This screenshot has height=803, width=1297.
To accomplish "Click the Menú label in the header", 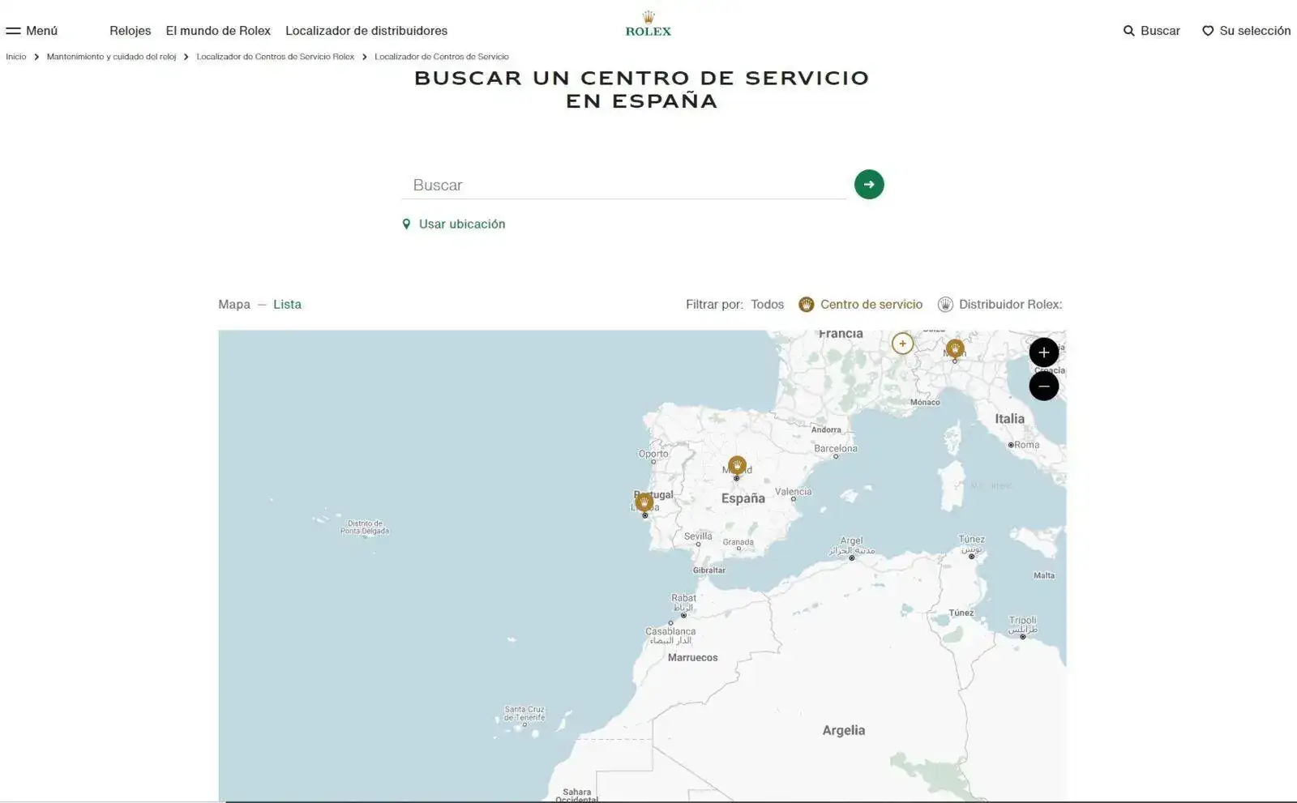I will (x=41, y=31).
